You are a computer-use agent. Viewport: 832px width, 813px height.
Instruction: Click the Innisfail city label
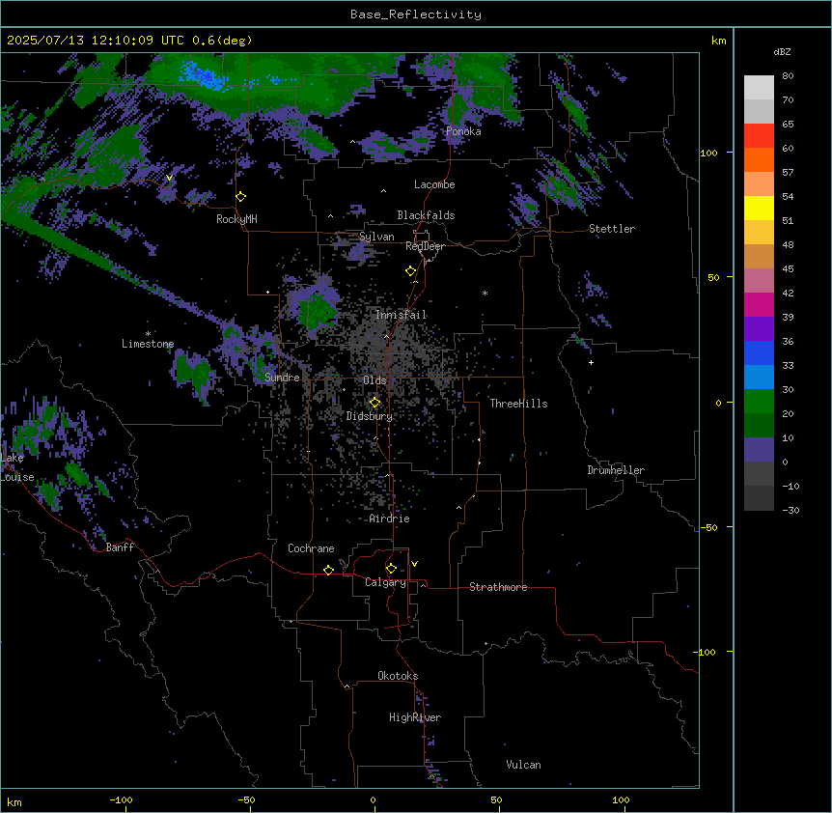(x=402, y=315)
